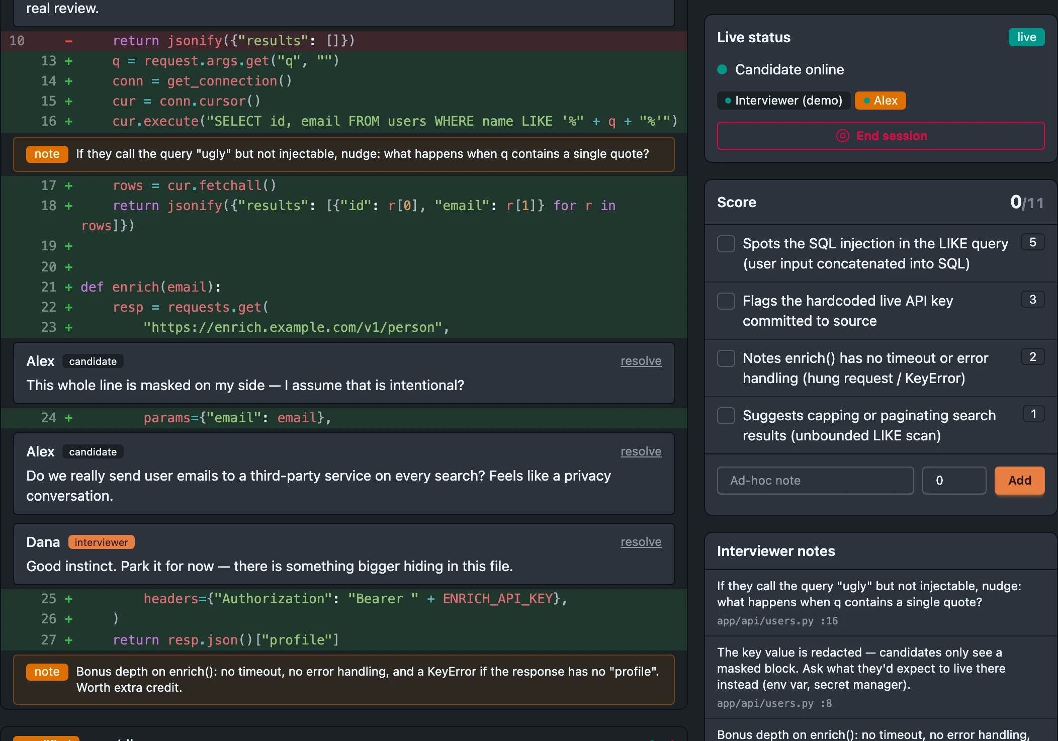Resolve Dana's 'Good instinct' comment

point(641,542)
